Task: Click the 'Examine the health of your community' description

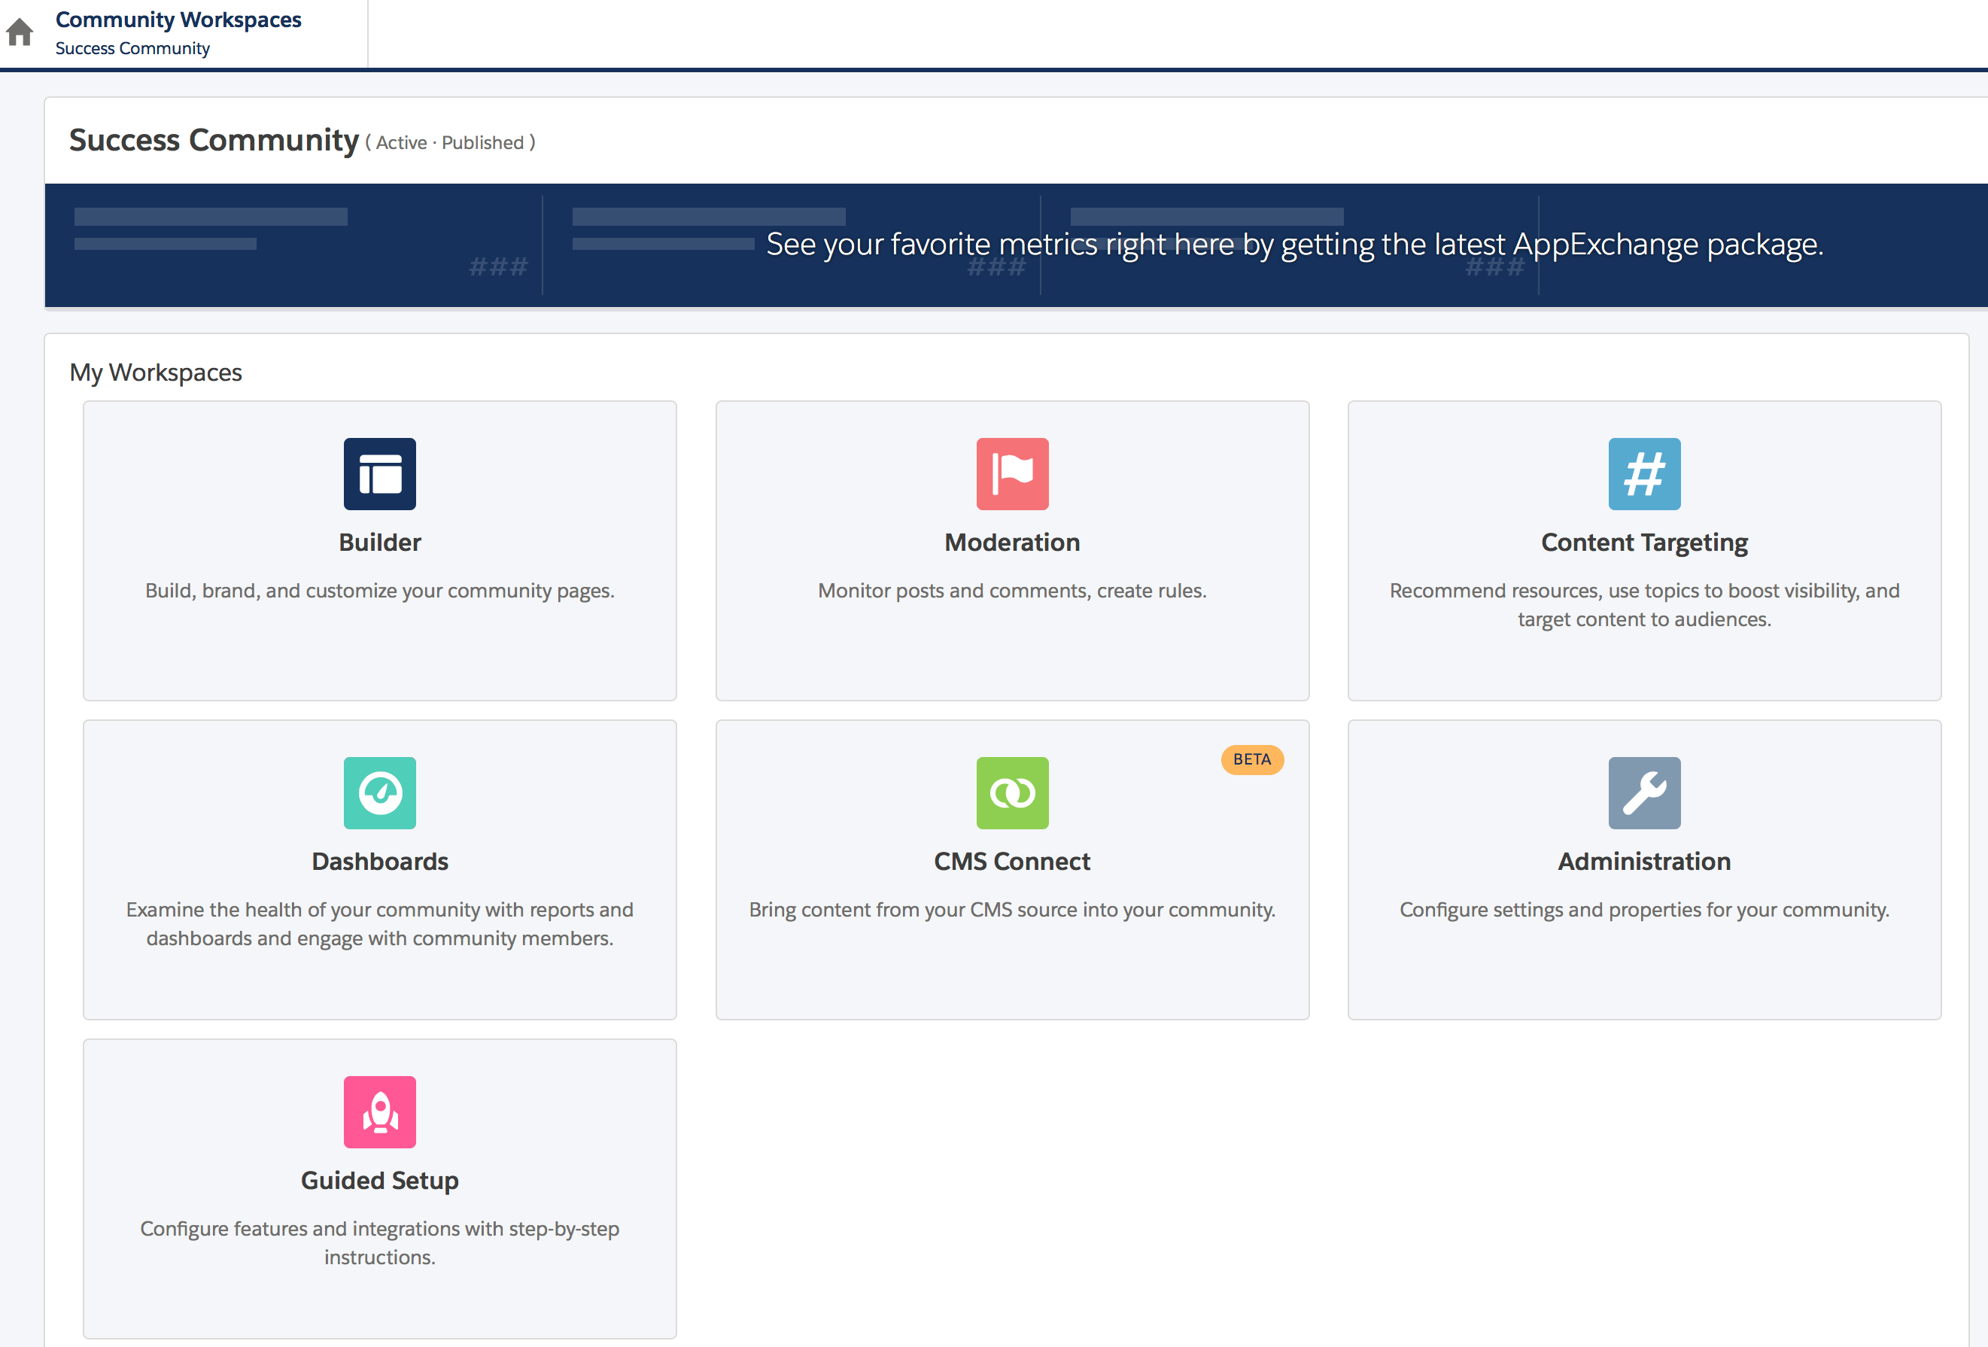Action: (x=380, y=923)
